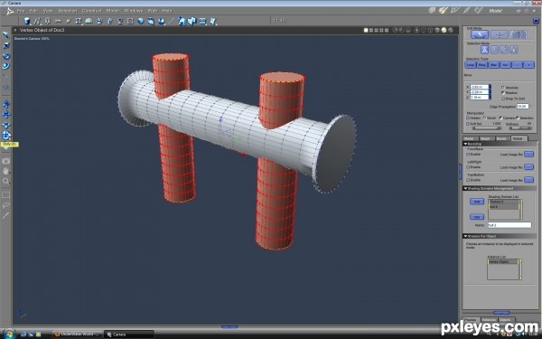Screen dimensions: 542x339
Task: Click the Dolly tool icon in the left toolbar
Action: point(6,135)
